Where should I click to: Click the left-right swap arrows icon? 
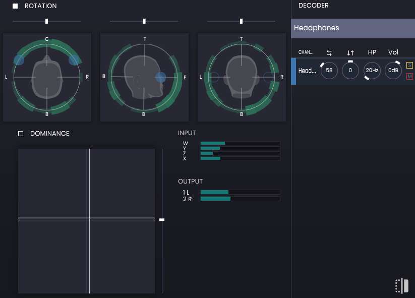[329, 52]
